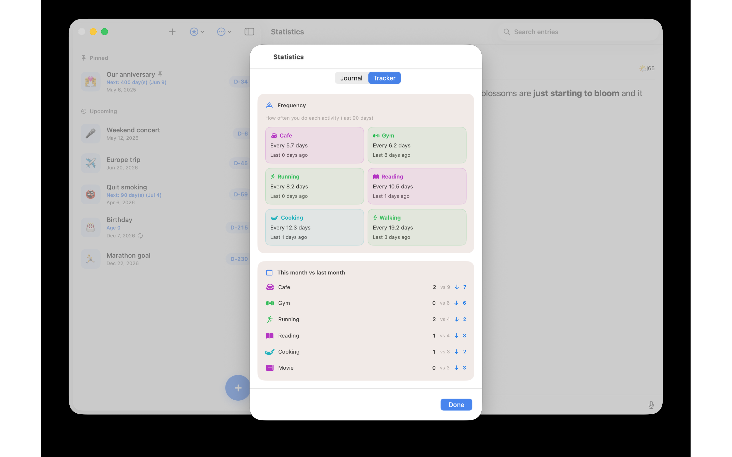Open the Reading frequency card
Viewport: 732px width, 457px height.
417,186
